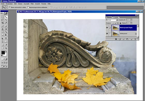Select the Pen tool
The width and height of the screenshot is (145, 101).
coord(3,41)
